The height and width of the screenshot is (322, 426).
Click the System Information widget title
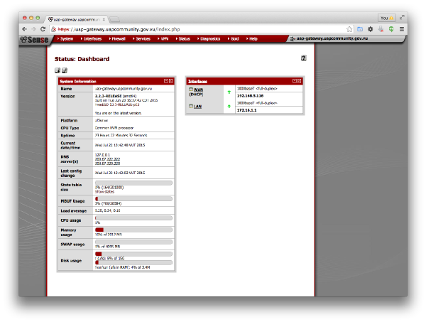pos(78,81)
